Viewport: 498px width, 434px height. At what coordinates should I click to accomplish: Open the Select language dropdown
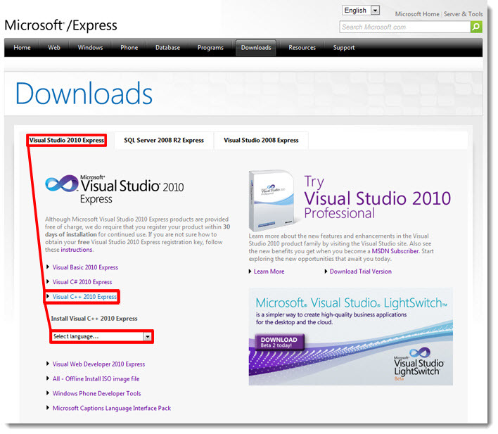[x=101, y=336]
